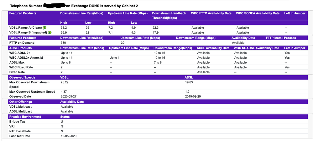Select the Last Test Date value 12-05-2020
This screenshot has width=313, height=141.
click(x=69, y=136)
